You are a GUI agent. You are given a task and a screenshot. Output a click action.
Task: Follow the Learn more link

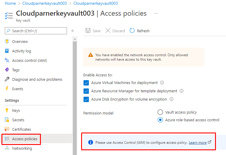[x=198, y=143]
